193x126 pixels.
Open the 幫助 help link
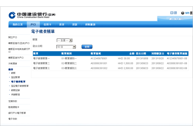[187, 13]
